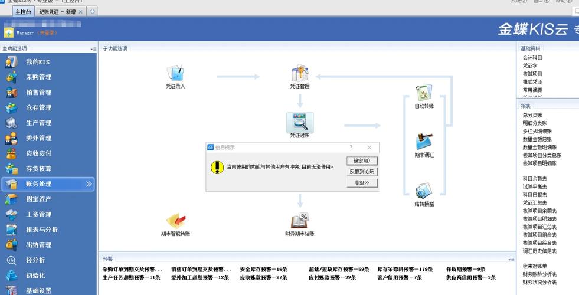Open 报表与分析 module icon
This screenshot has width=579, height=295.
pyautogui.click(x=11, y=230)
